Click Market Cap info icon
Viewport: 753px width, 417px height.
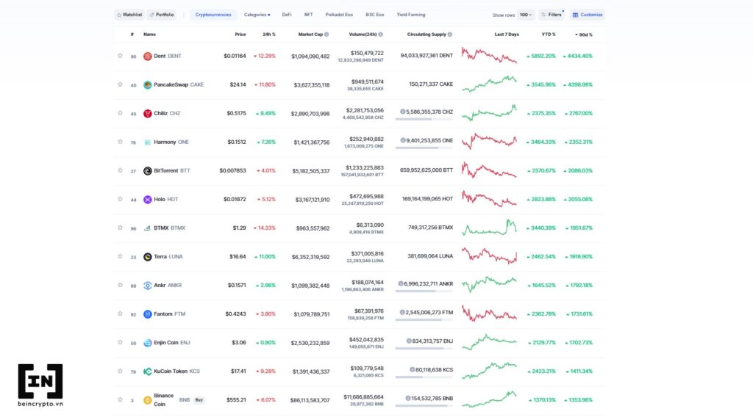326,35
